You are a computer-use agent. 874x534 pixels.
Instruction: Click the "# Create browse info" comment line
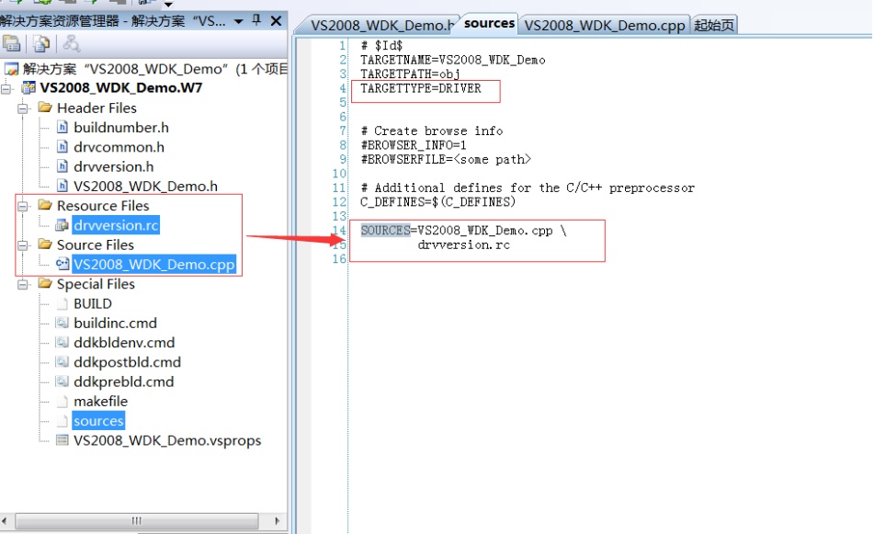tap(432, 131)
